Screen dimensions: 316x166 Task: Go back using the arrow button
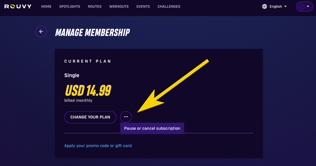(41, 31)
